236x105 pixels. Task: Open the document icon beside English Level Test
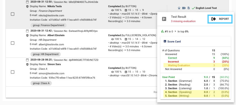pyautogui.click(x=189, y=8)
